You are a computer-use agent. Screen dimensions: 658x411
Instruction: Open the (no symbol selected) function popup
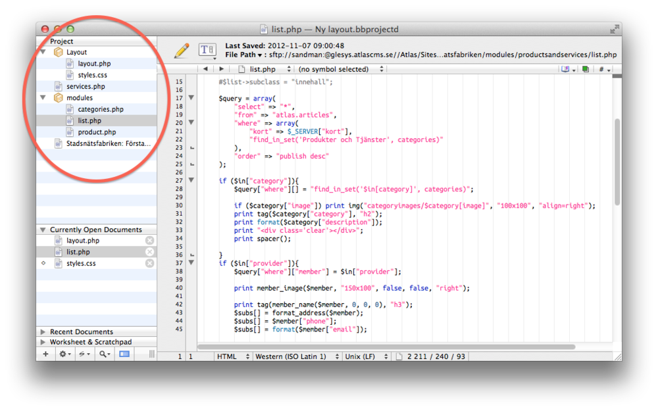pyautogui.click(x=340, y=69)
